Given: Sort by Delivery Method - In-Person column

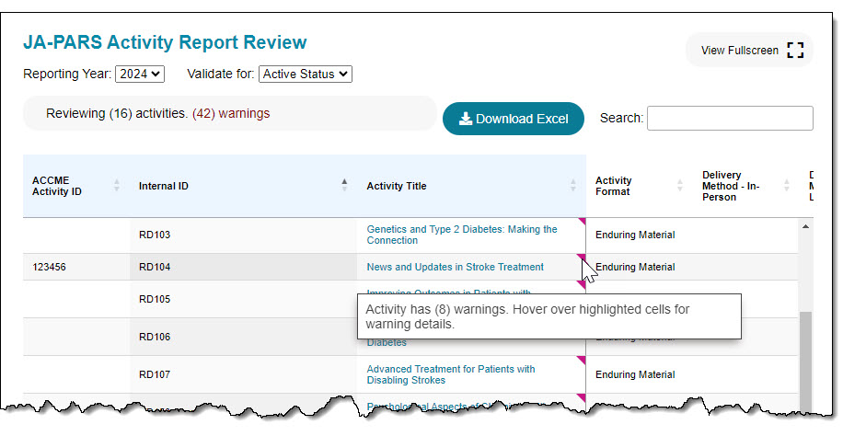Looking at the screenshot, I should 787,186.
